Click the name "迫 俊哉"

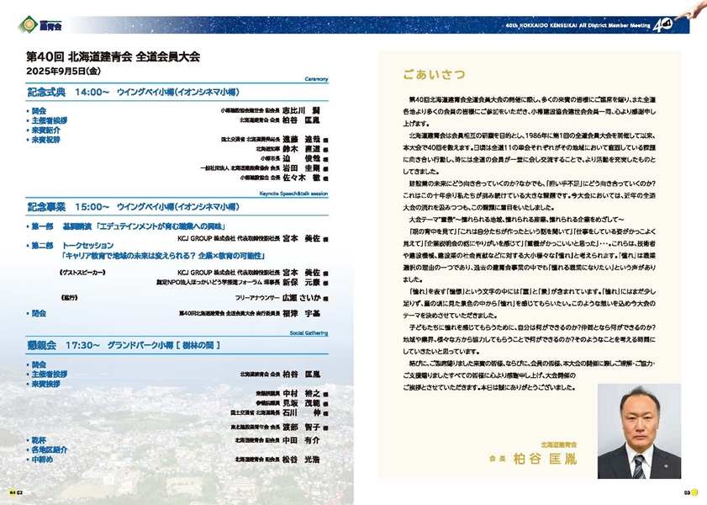click(x=301, y=158)
